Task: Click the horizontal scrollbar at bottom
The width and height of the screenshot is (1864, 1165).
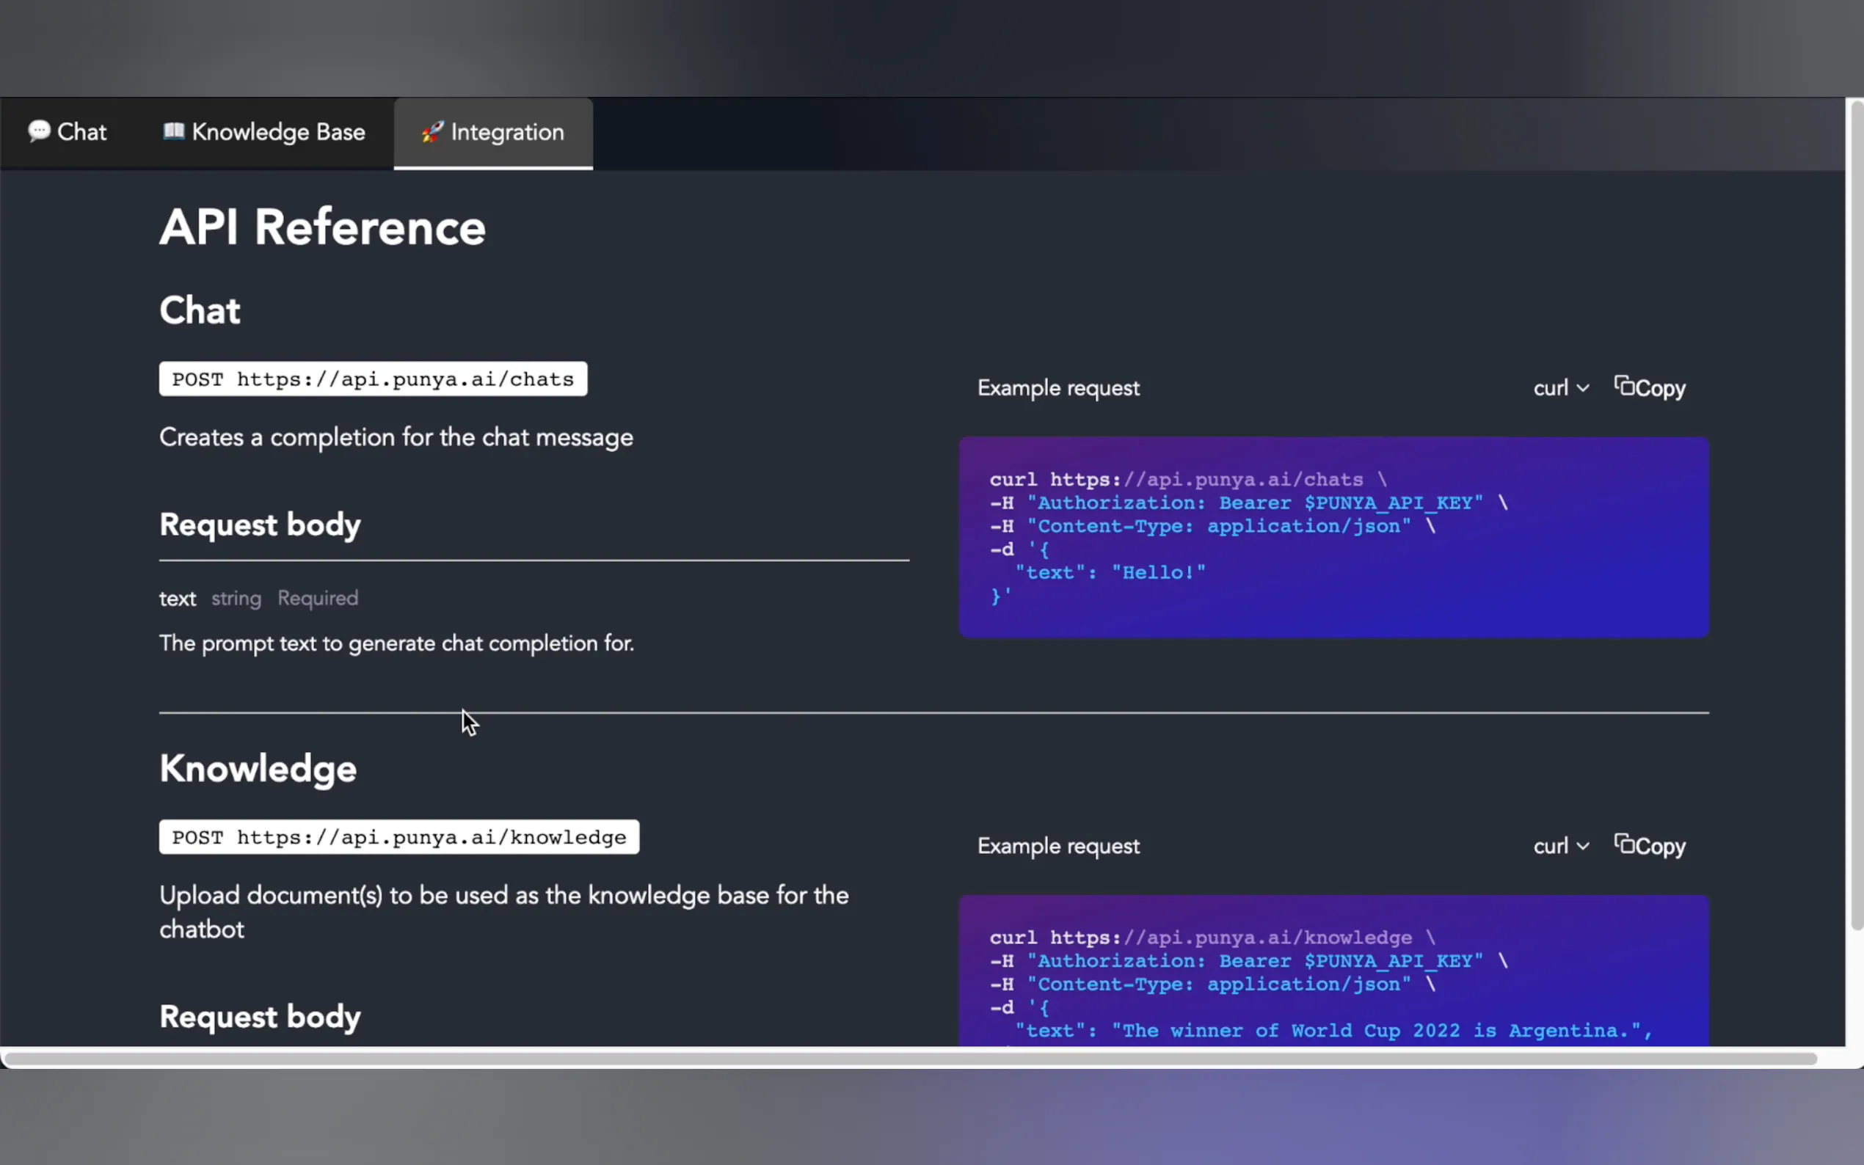Action: 909,1059
